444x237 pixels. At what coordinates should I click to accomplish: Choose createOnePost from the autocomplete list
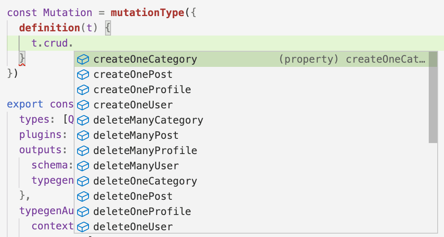coord(133,75)
